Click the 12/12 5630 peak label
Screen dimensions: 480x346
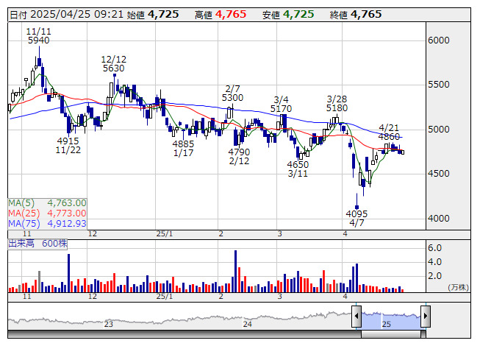click(x=114, y=64)
